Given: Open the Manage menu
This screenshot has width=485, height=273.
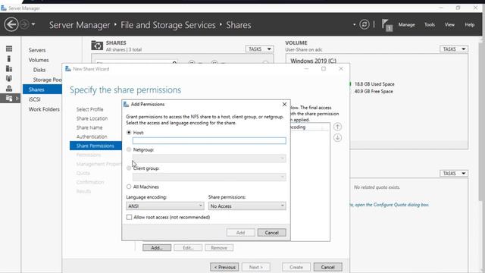Looking at the screenshot, I should pyautogui.click(x=406, y=24).
